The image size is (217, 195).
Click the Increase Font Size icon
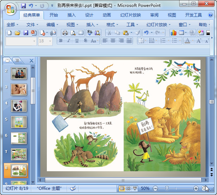(199, 41)
